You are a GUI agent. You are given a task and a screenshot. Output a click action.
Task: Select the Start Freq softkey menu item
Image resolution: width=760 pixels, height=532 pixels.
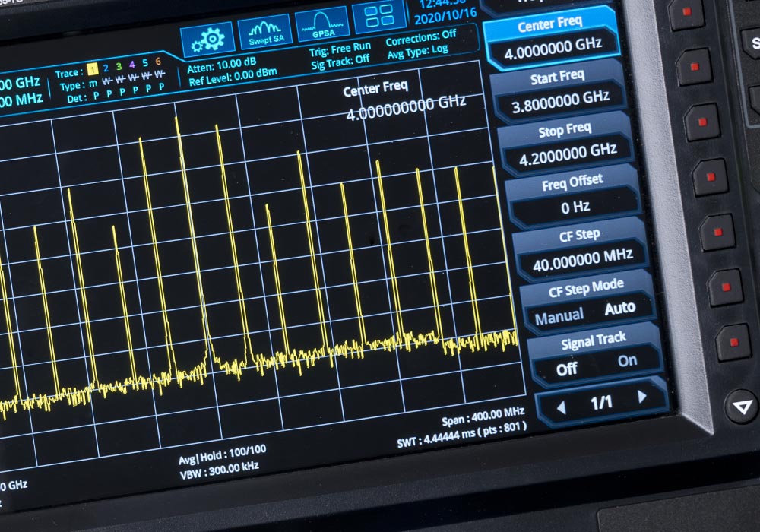pos(559,91)
